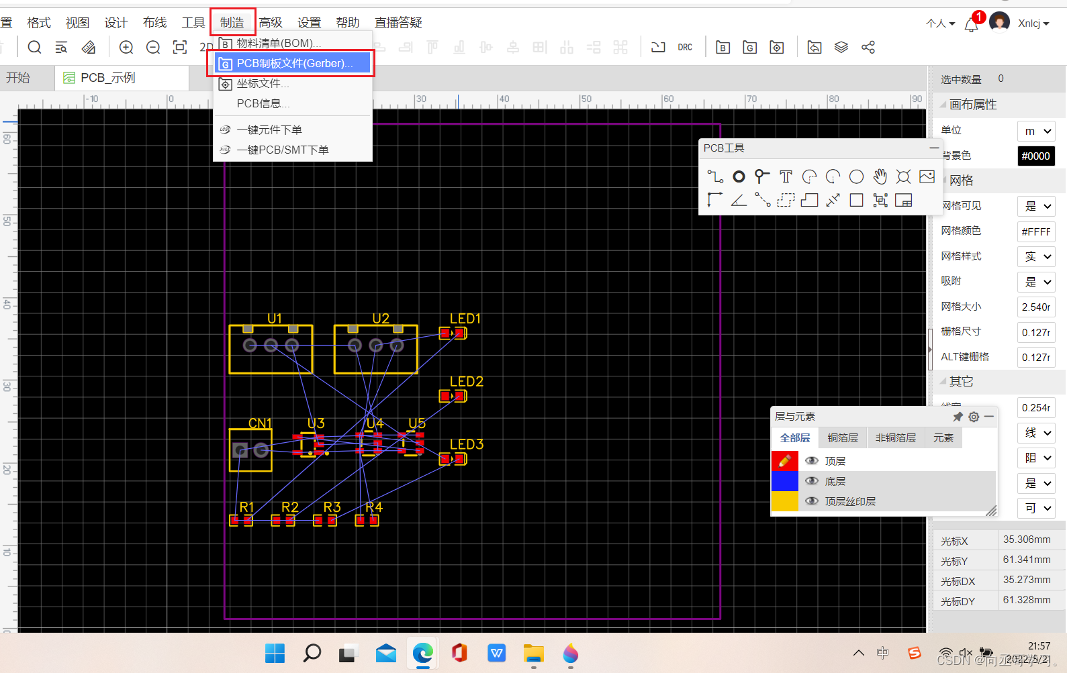This screenshot has height=673, width=1067.
Task: Switch to the 铜箔层 tab
Action: (843, 437)
